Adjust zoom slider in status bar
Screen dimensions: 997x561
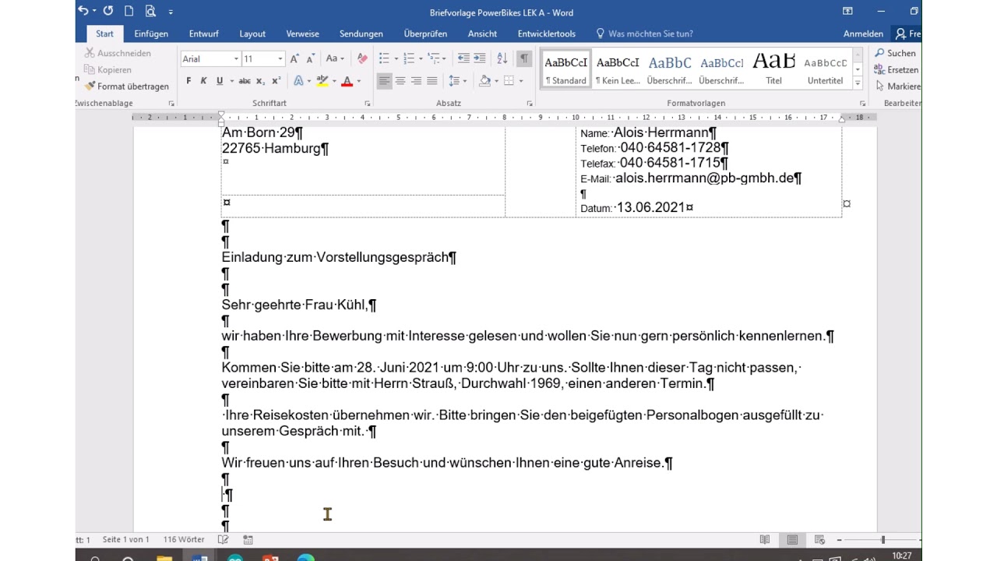[883, 540]
